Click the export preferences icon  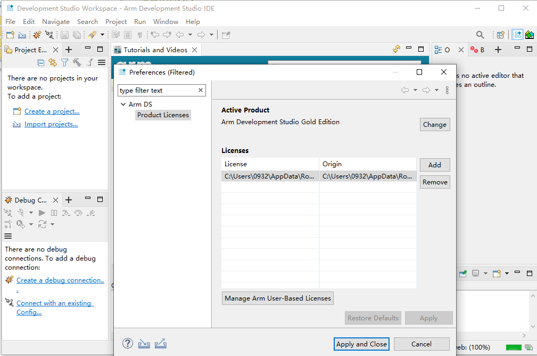(x=161, y=344)
